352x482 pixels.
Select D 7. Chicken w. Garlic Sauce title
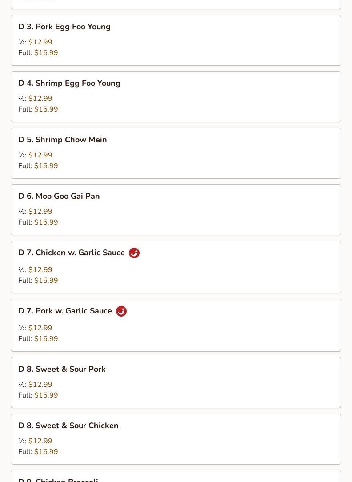[72, 253]
